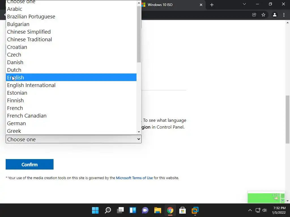Image resolution: width=290 pixels, height=217 pixels.
Task: Click the page scroll-up arrow
Action: (x=288, y=23)
